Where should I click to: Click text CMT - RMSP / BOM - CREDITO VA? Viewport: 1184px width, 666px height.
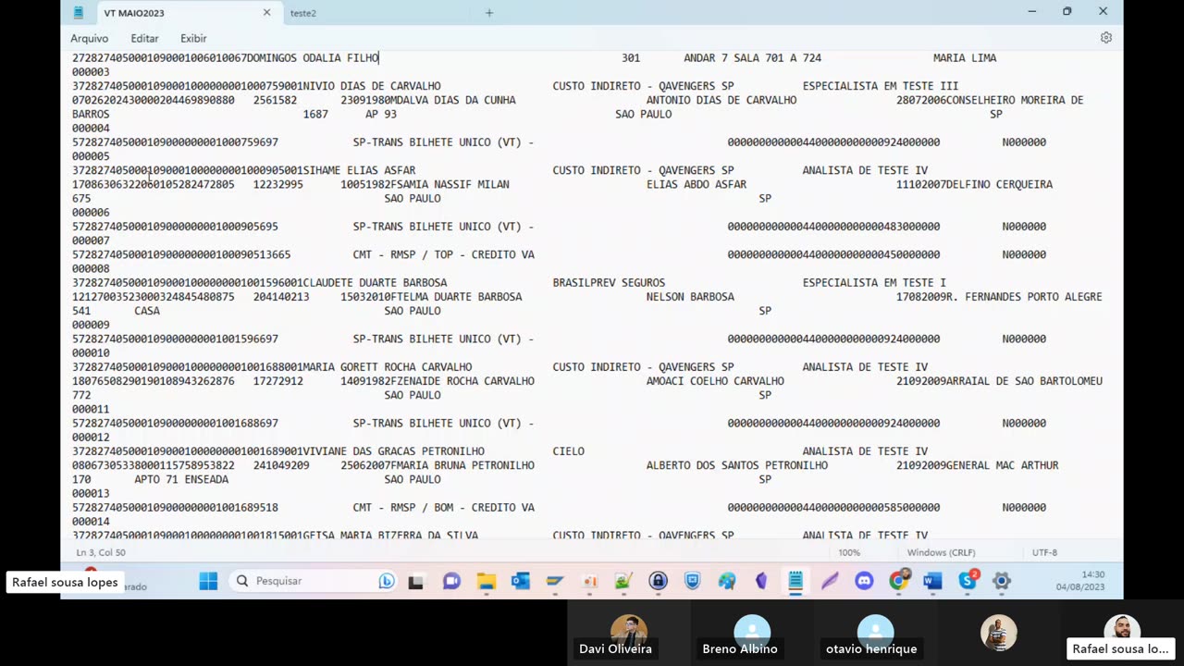pyautogui.click(x=443, y=508)
